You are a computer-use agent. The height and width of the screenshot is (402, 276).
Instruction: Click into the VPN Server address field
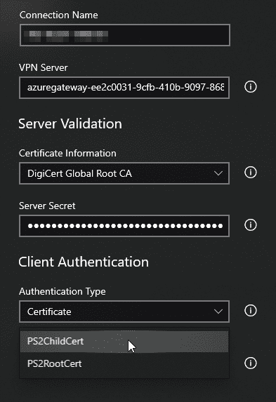(x=124, y=88)
